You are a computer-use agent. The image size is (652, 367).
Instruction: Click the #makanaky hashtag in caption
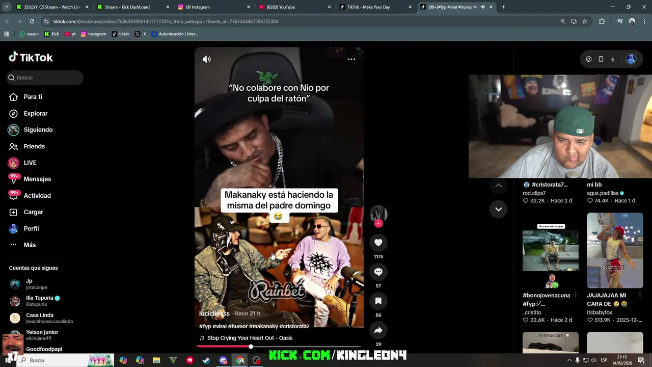coord(263,326)
